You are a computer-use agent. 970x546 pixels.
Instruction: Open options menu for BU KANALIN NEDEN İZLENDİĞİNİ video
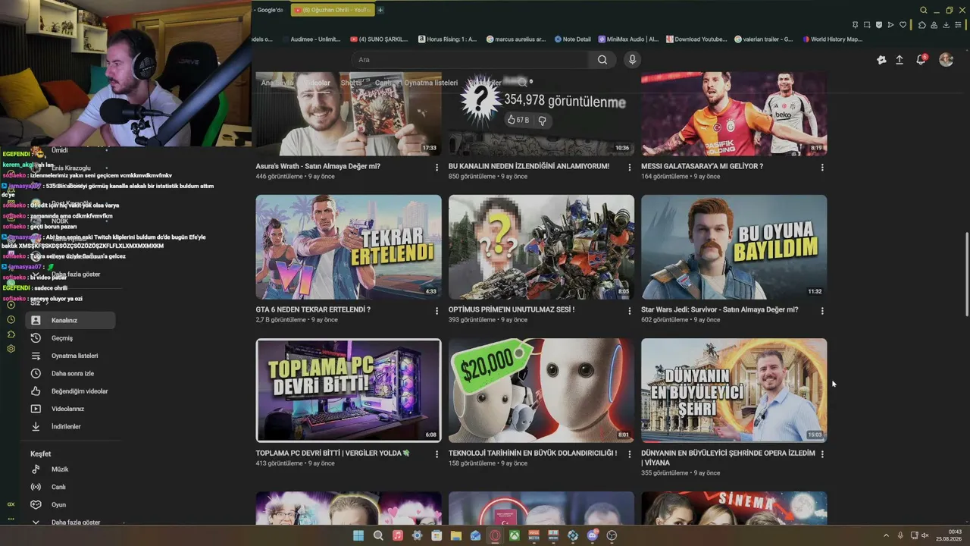click(629, 167)
